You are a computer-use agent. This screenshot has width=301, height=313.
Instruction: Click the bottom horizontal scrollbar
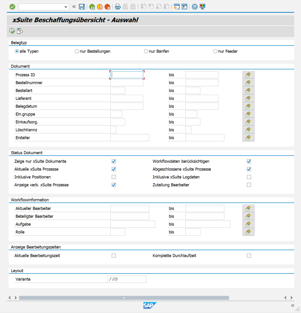pos(123,297)
